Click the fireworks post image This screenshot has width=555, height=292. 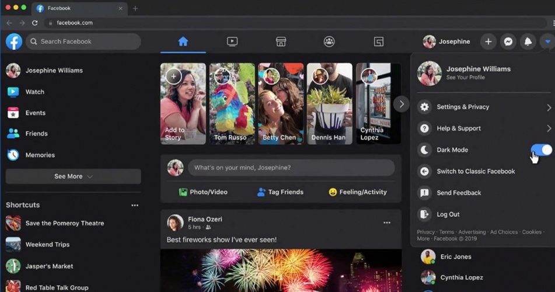point(281,270)
